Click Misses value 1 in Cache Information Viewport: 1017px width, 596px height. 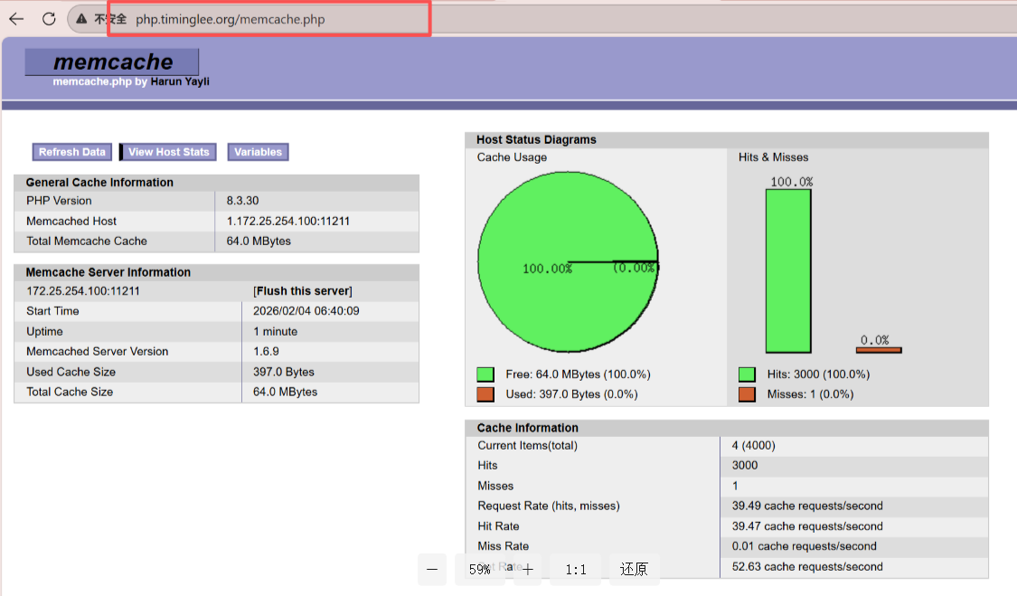pos(735,486)
